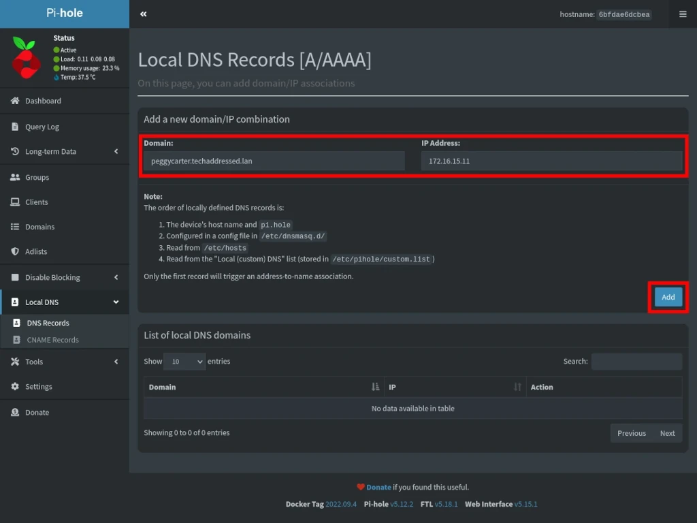Click the DNS Records icon

coord(16,323)
